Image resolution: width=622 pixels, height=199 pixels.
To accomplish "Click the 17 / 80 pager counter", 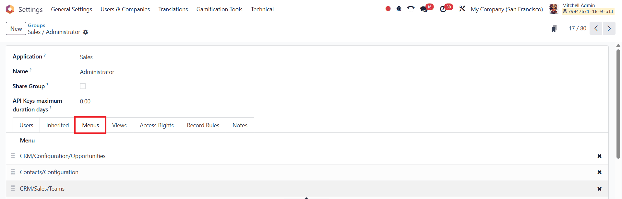I will pyautogui.click(x=577, y=28).
